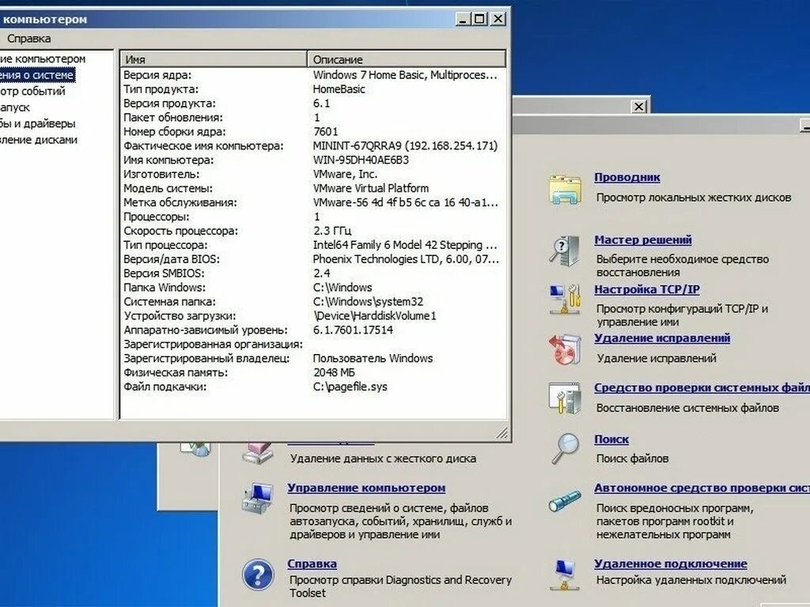The width and height of the screenshot is (810, 607).
Task: Click the 2048 МБ memory value
Action: click(335, 373)
